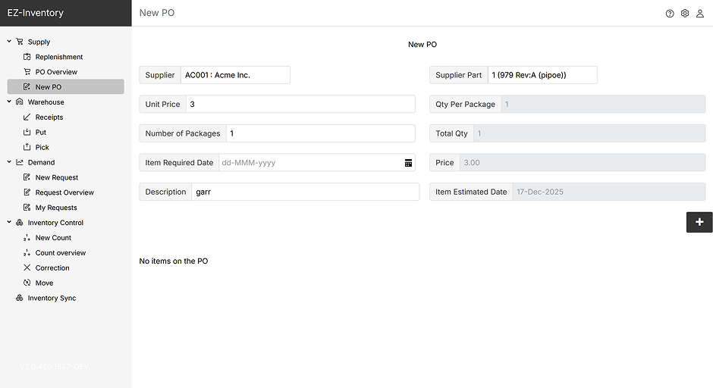Click the Put download icon

coord(27,132)
